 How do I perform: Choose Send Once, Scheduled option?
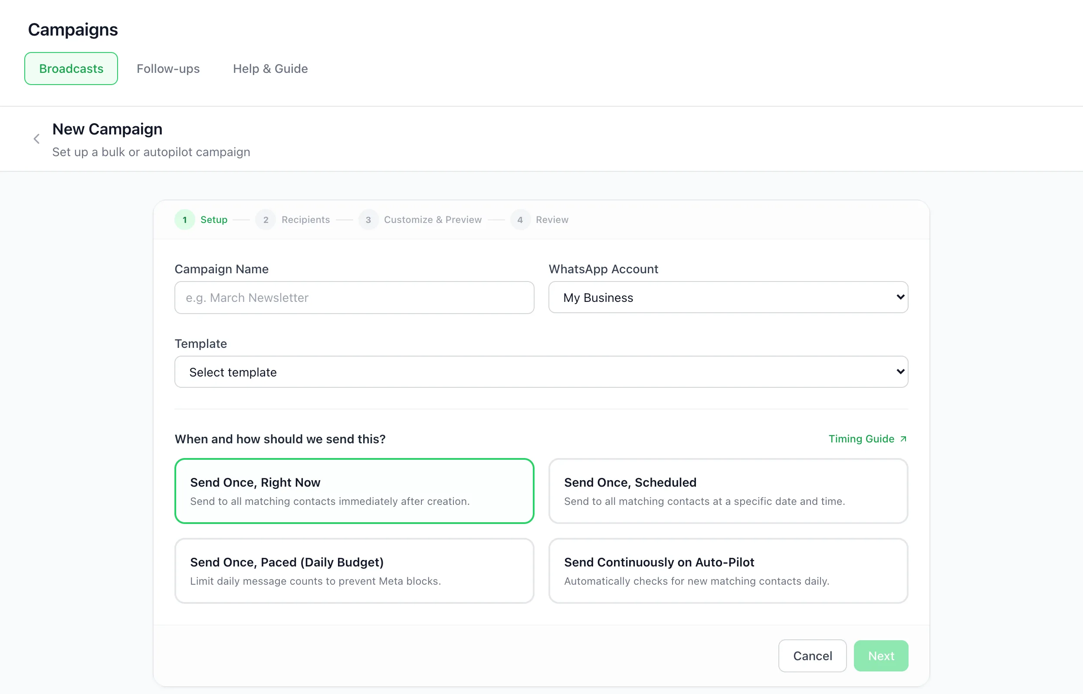729,491
